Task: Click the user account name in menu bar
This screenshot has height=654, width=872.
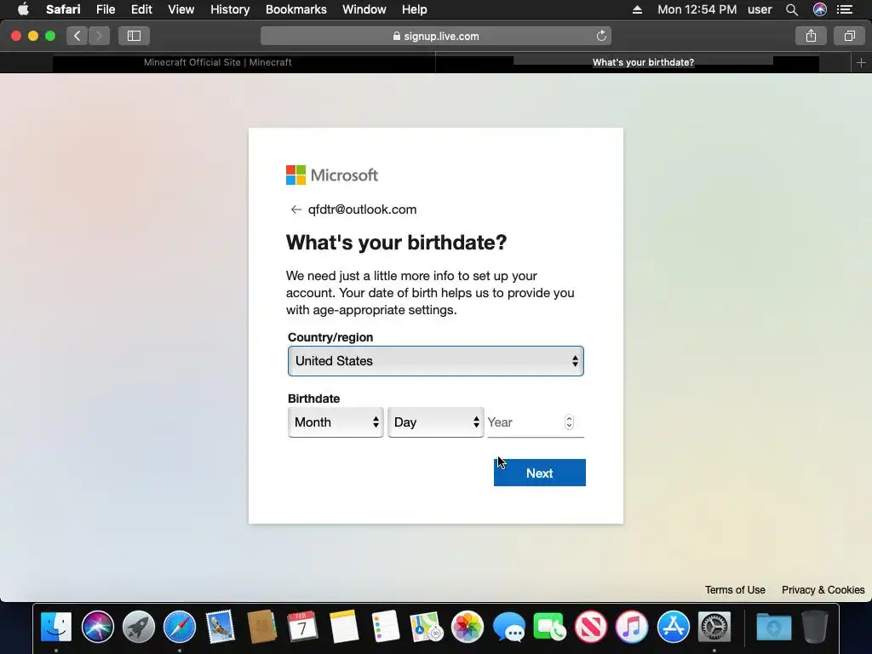Action: point(760,9)
